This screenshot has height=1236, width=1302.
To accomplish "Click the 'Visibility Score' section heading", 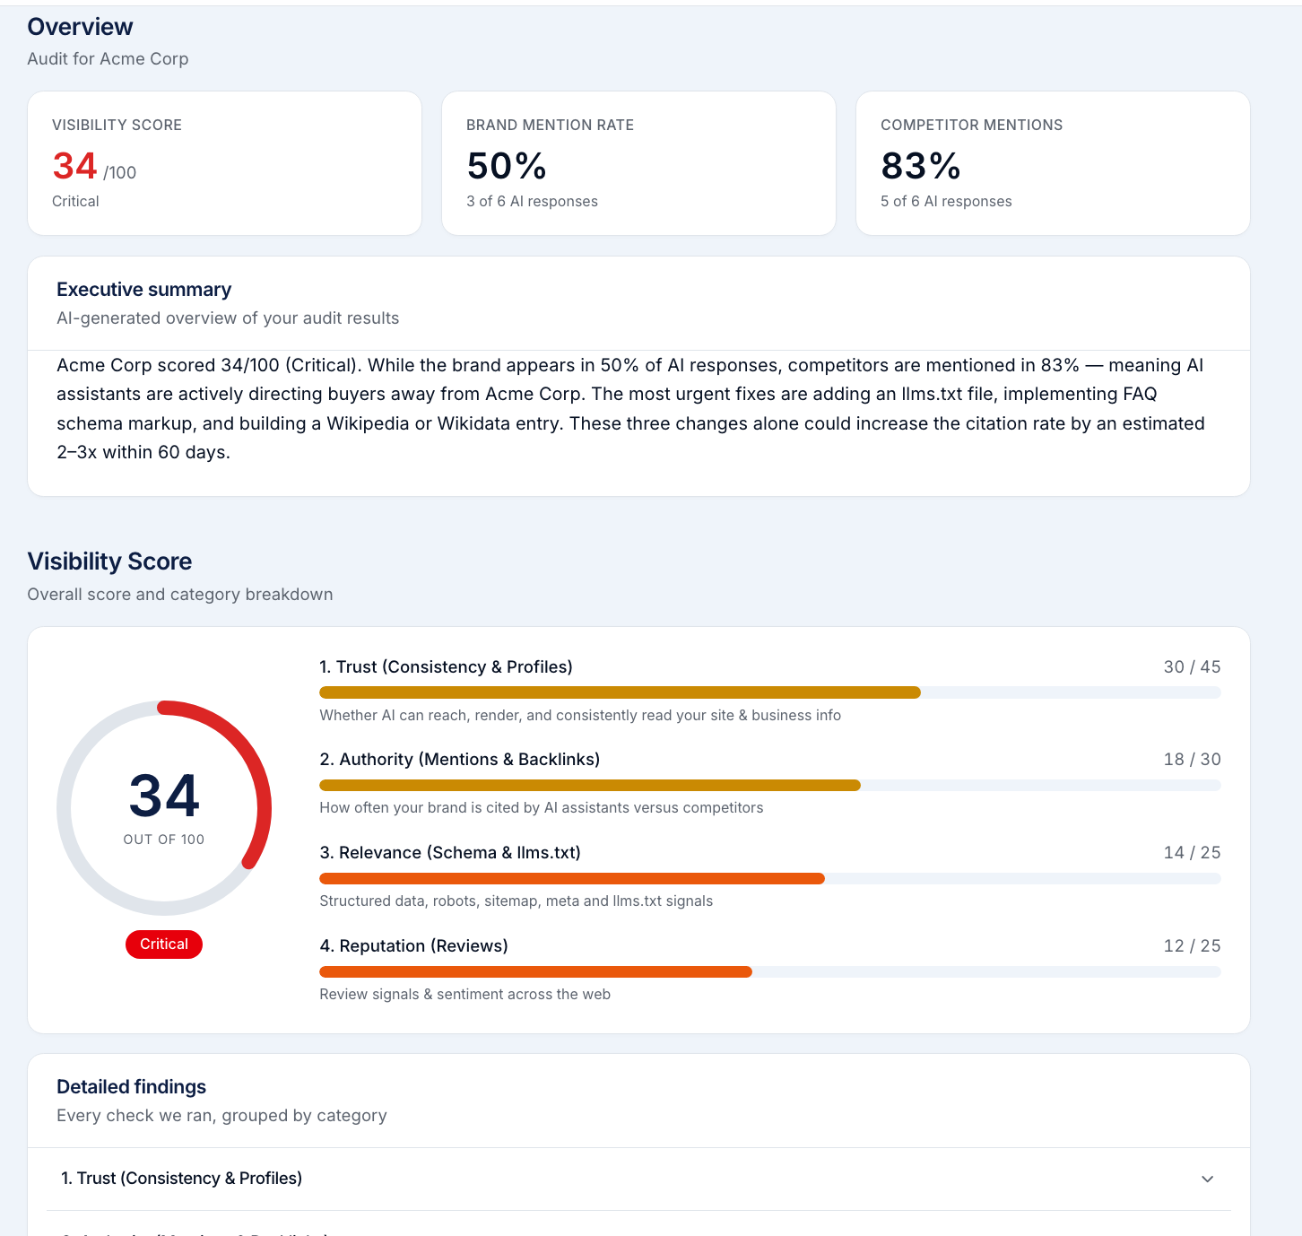I will pyautogui.click(x=109, y=561).
